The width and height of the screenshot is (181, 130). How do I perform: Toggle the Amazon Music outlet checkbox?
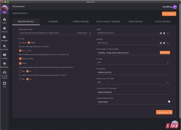pyautogui.click(x=20, y=58)
